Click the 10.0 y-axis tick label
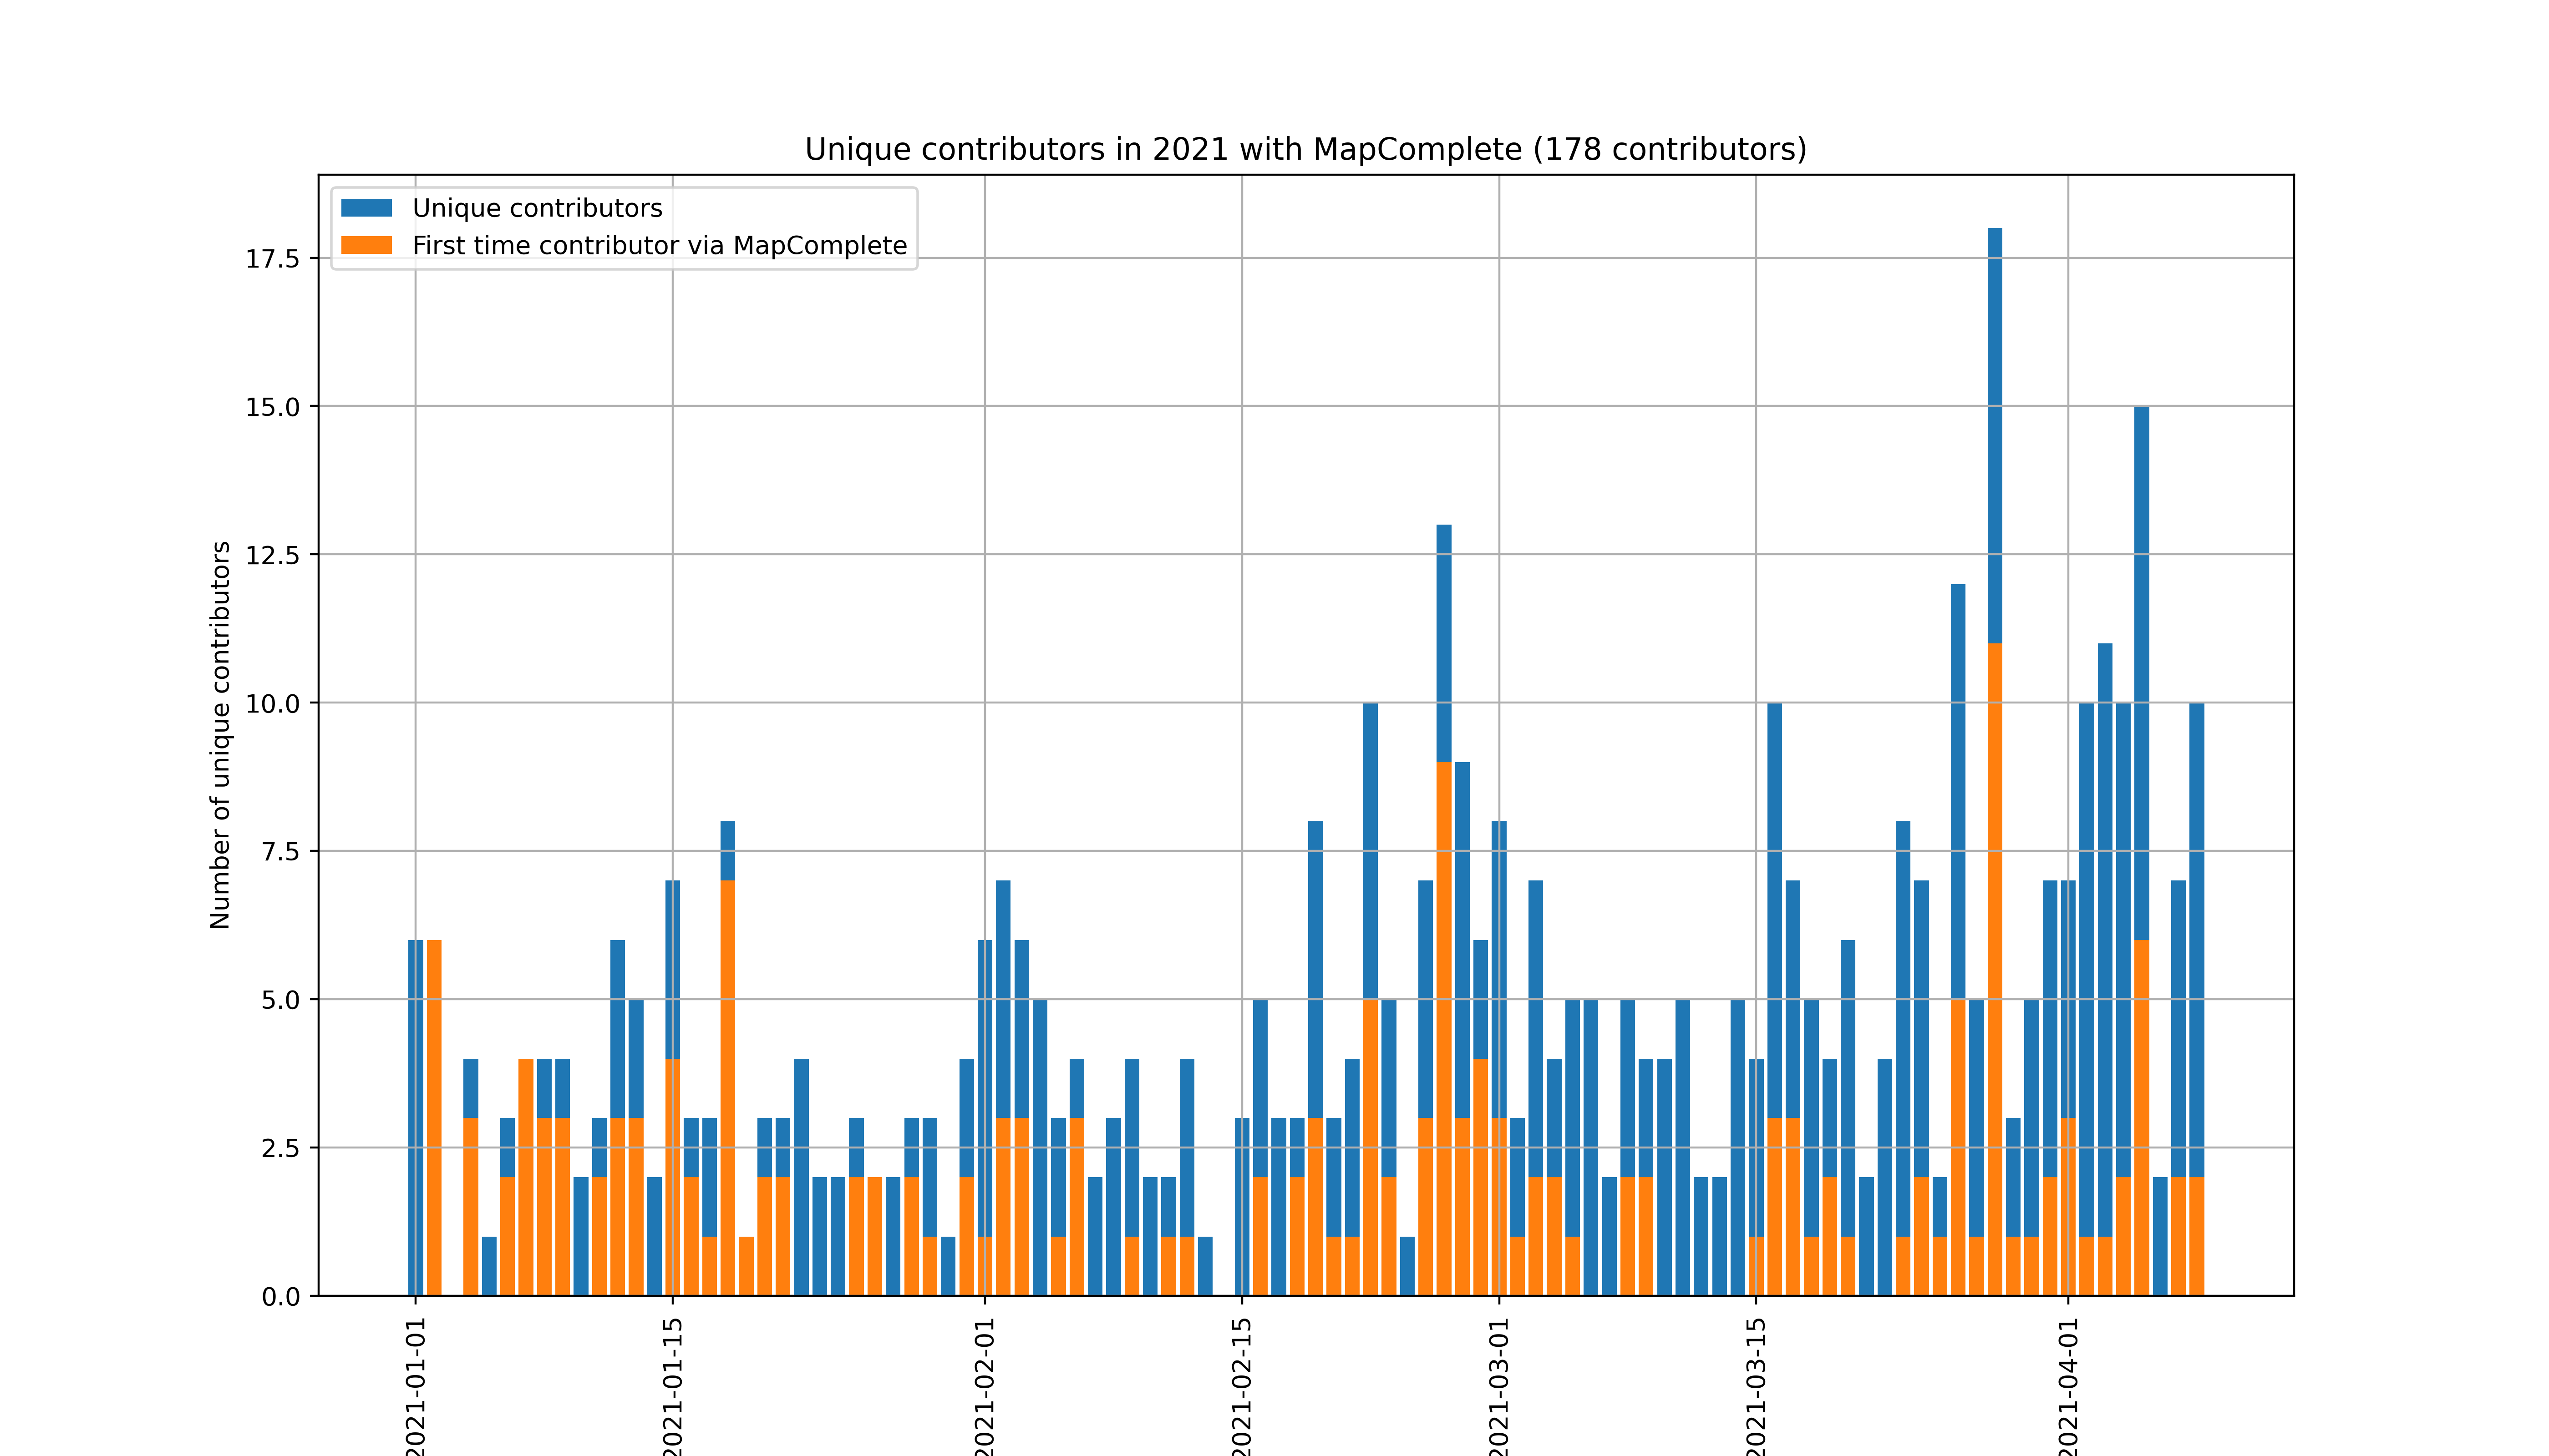2549x1456 pixels. pyautogui.click(x=272, y=703)
